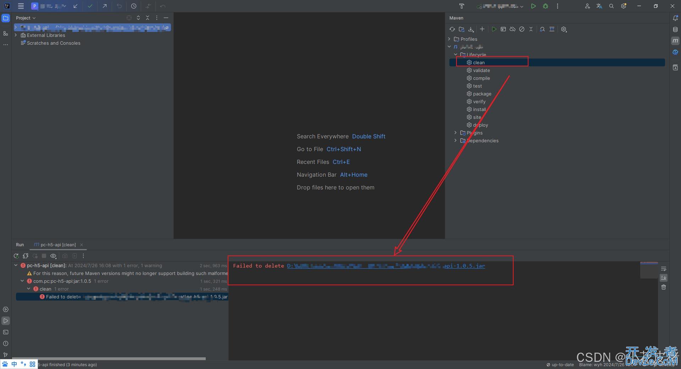Click the Build hammer icon
Viewport: 681px width, 369px height.
[461, 6]
